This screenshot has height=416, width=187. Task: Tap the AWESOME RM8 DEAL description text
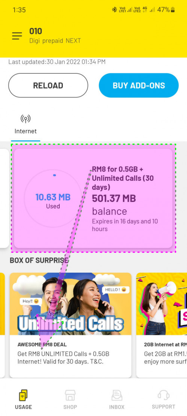tap(63, 358)
